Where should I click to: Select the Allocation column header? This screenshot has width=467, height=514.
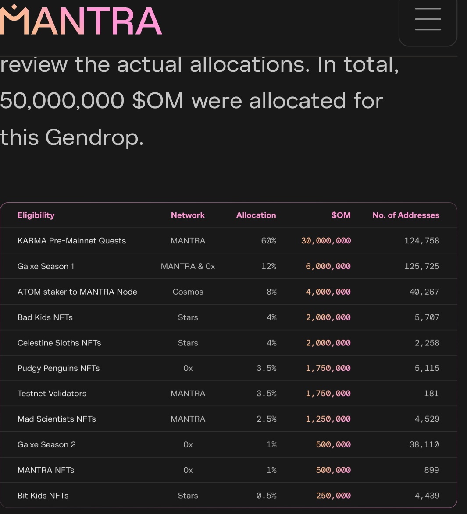256,215
